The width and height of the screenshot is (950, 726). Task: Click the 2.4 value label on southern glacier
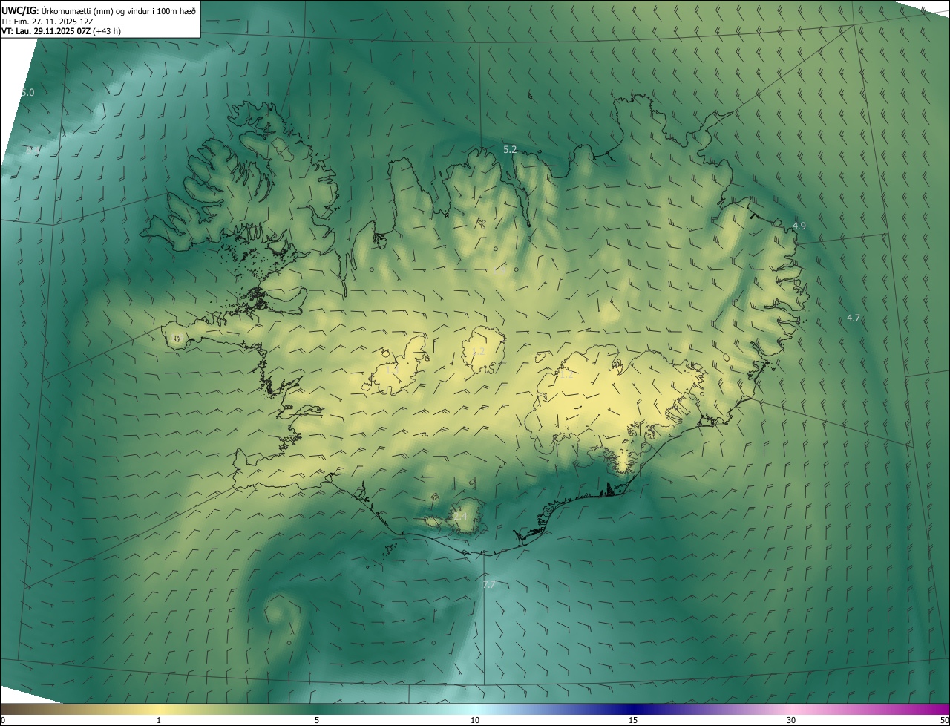point(461,515)
